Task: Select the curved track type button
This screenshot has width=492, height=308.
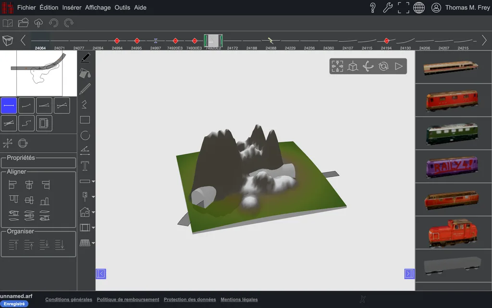Action: tap(26, 105)
